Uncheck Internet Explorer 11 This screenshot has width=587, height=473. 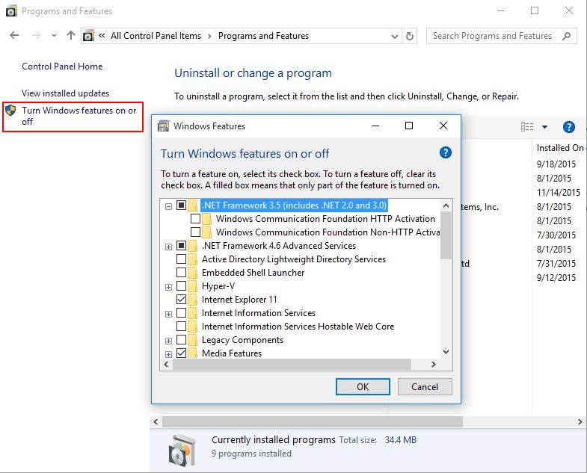[x=181, y=300]
